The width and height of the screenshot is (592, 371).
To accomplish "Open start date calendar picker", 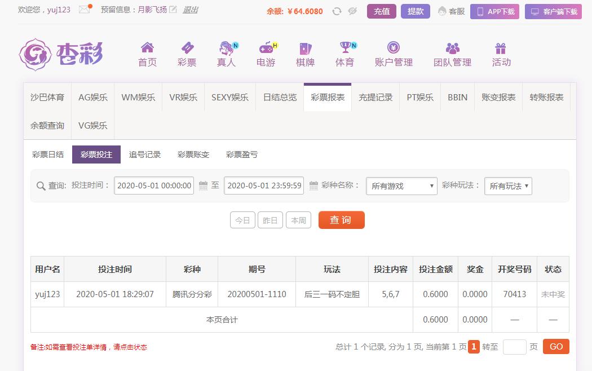I will pos(203,185).
